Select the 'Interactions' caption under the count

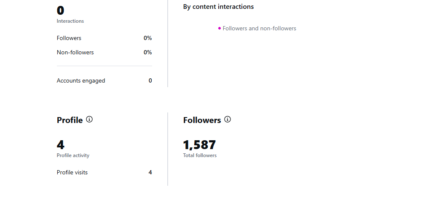click(70, 21)
